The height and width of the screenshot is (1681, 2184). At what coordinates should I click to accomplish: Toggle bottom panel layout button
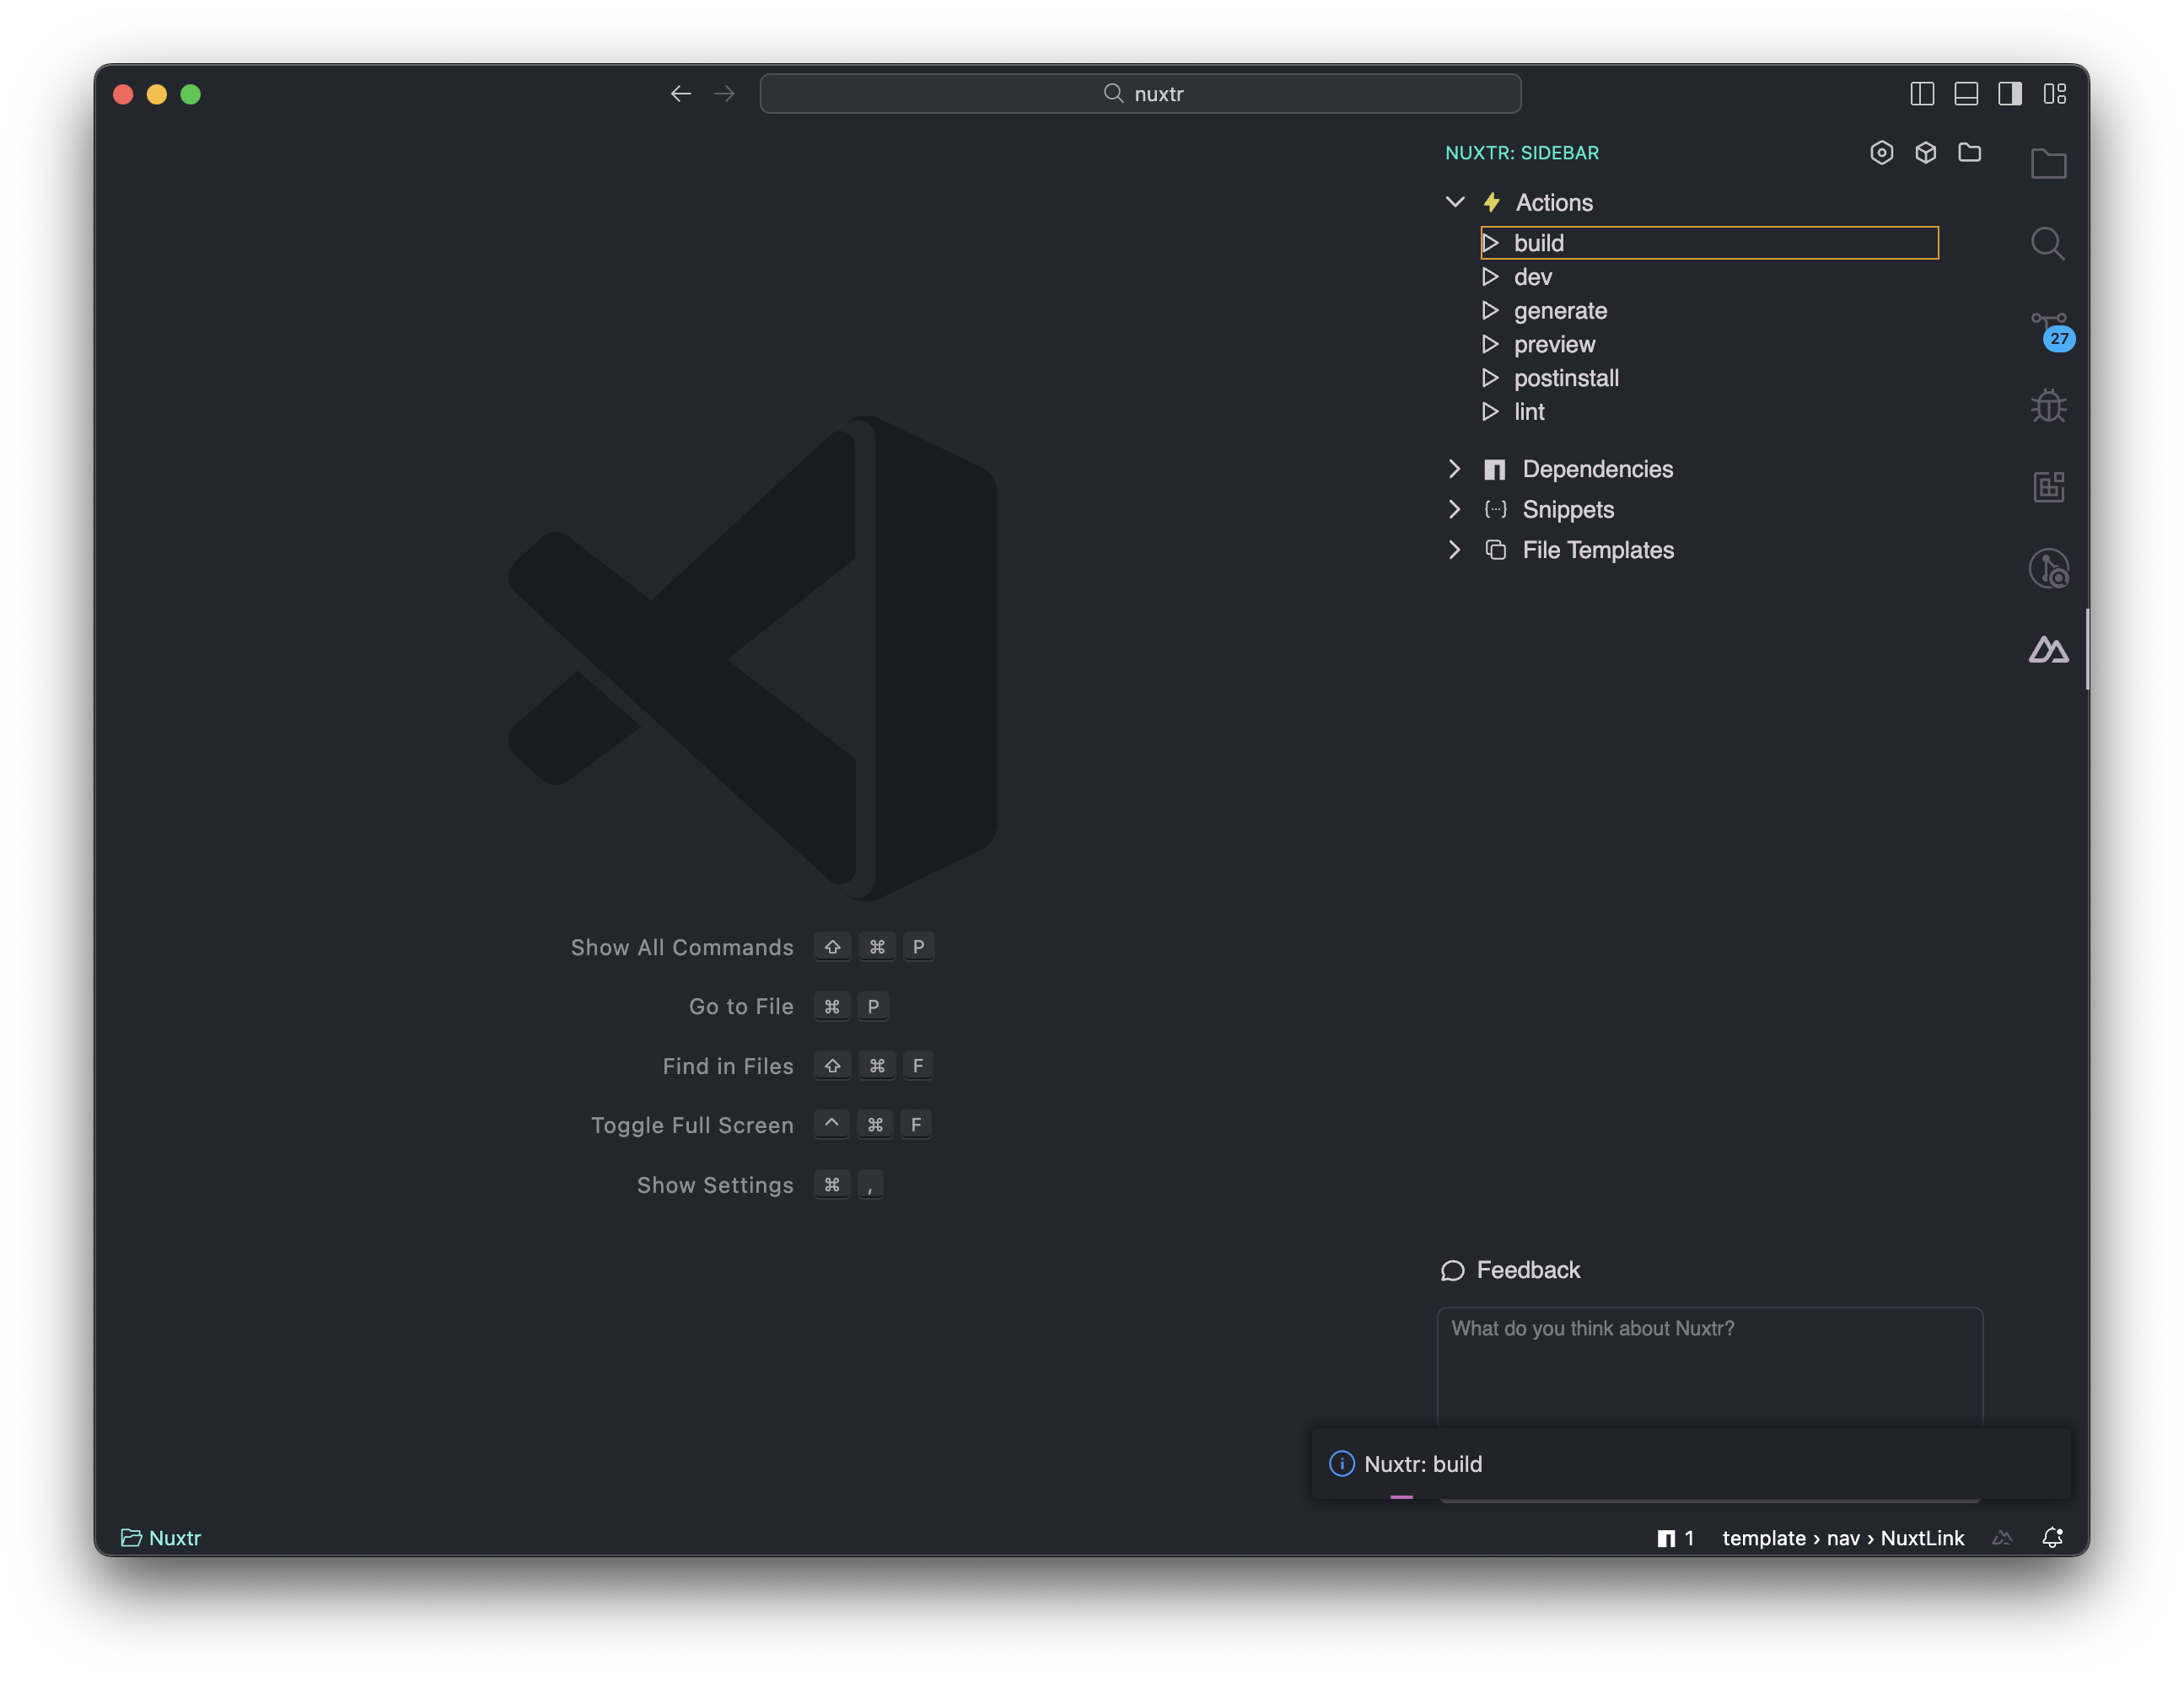[x=1965, y=94]
